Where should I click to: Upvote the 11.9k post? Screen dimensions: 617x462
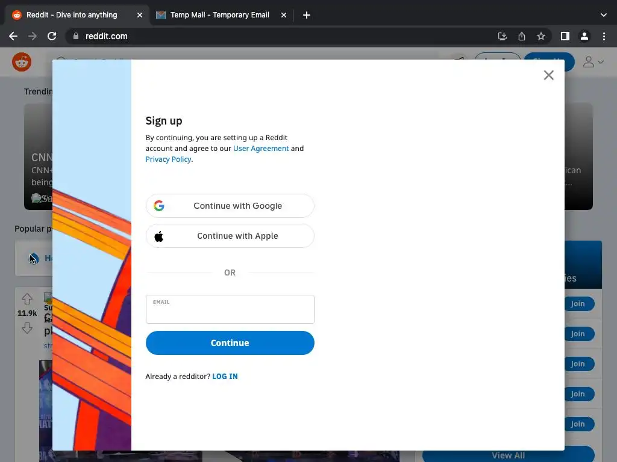[27, 299]
